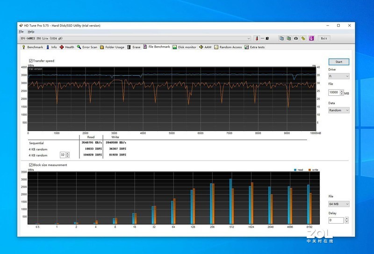The width and height of the screenshot is (374, 254).
Task: Increase the Delay value spinner
Action: pyautogui.click(x=346, y=219)
